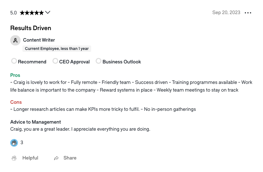Click the blue clapping hands reaction icon
The image size is (263, 172).
[14, 143]
